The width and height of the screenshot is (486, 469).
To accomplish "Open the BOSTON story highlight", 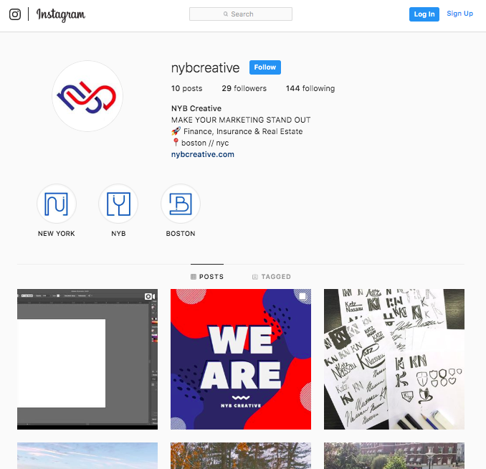I will (181, 204).
